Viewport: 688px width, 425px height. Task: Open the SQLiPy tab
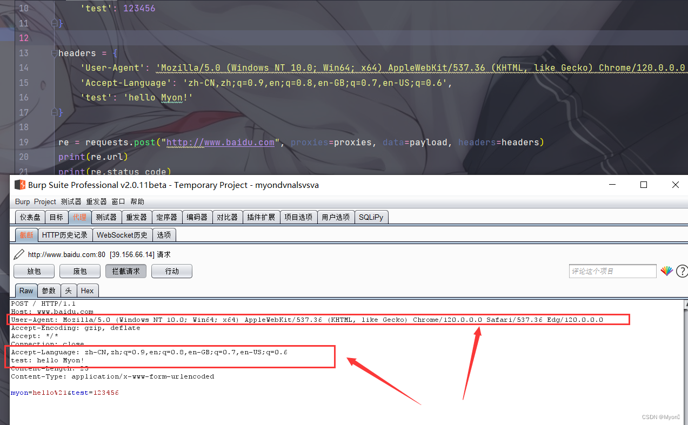371,217
